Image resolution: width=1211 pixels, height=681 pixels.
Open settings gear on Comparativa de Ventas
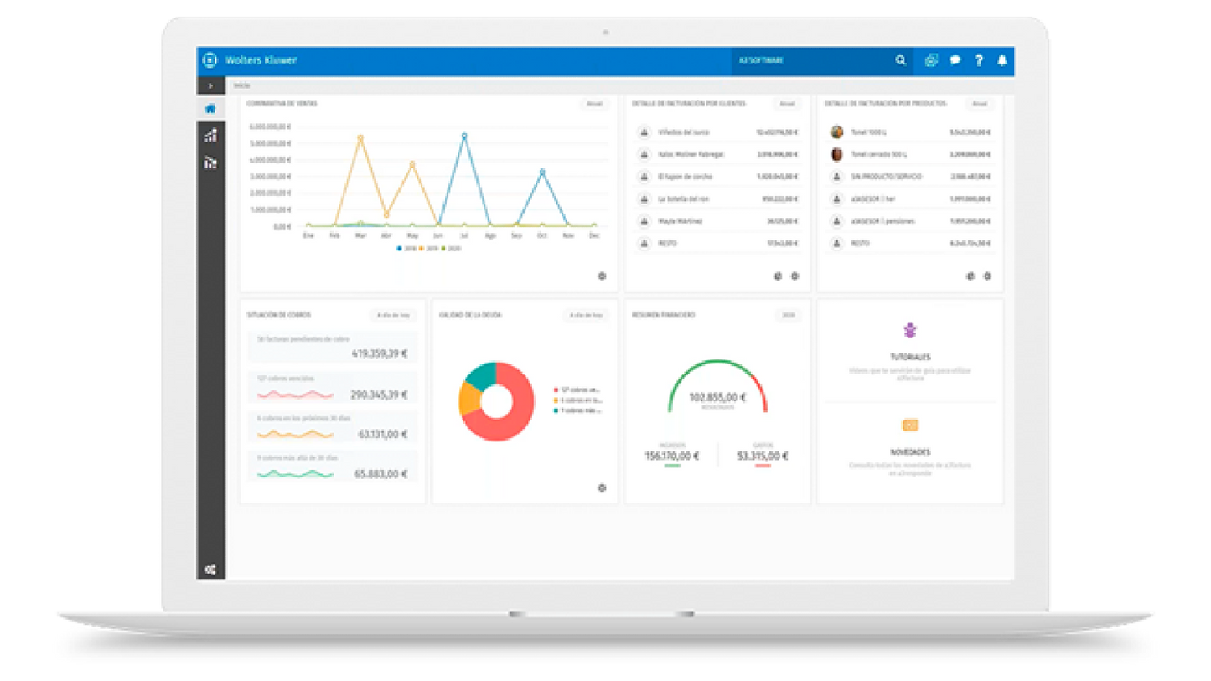tap(602, 276)
